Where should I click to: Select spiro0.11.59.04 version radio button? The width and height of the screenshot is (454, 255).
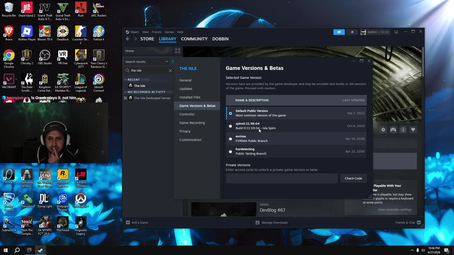(x=230, y=126)
